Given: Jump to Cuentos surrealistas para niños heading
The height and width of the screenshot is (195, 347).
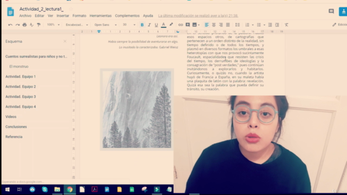Looking at the screenshot, I should (36, 56).
